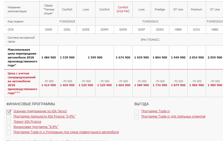
Task: Open Программа Trade-in для лояльных клиентов link
Action: (173, 116)
